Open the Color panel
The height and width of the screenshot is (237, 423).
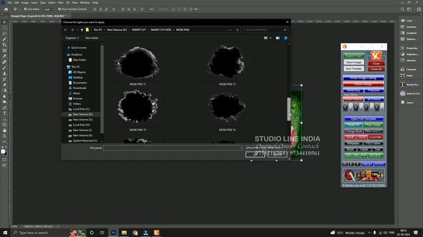point(408,20)
